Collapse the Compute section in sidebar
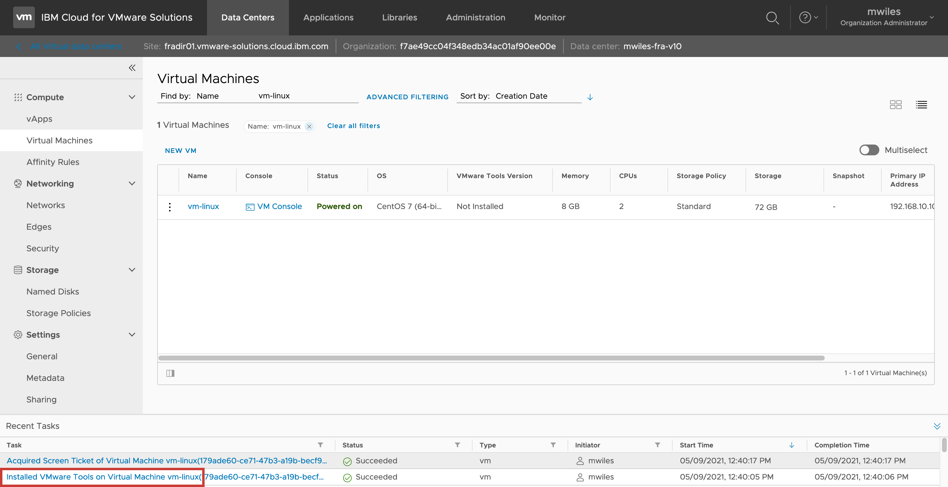 132,97
